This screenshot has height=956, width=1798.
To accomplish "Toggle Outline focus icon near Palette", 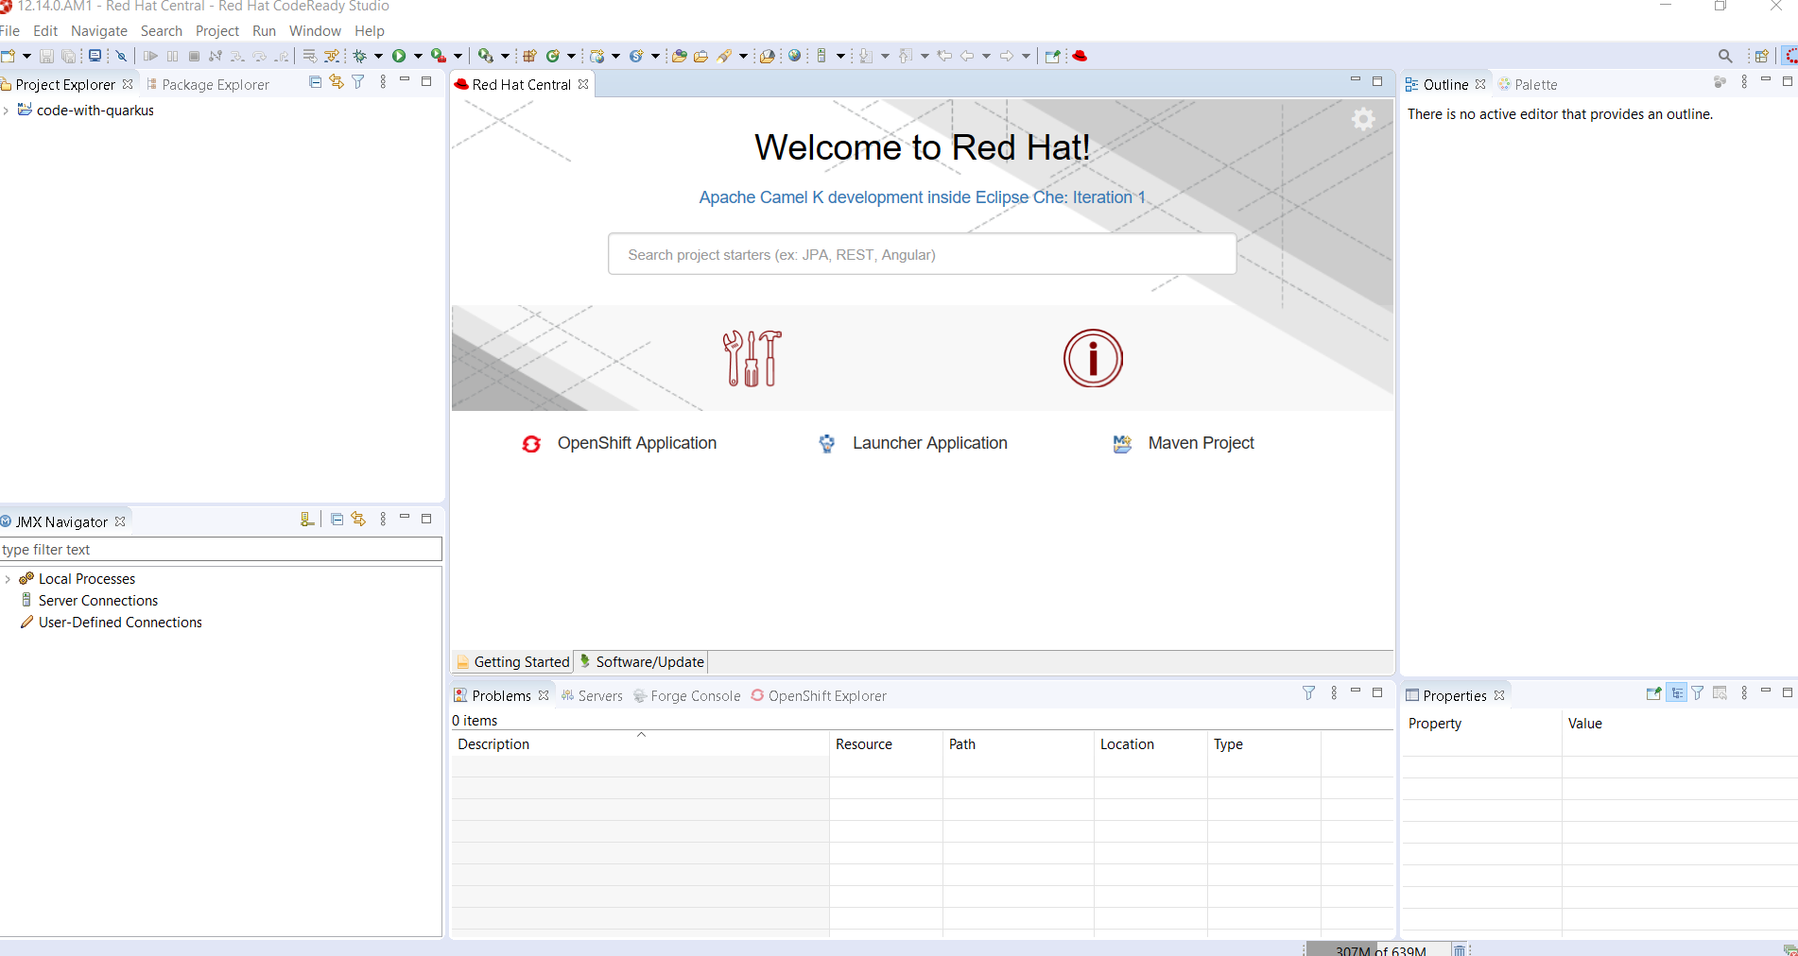I will click(x=1720, y=83).
